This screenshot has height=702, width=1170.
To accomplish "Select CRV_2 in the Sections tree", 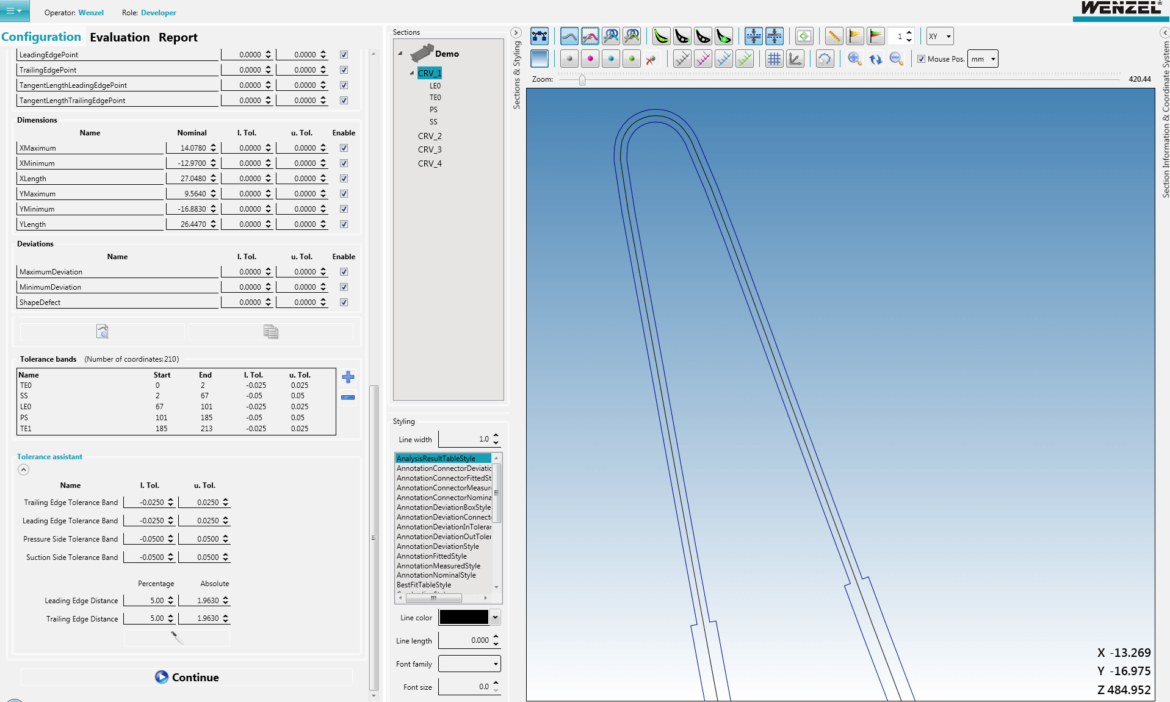I will (x=430, y=136).
